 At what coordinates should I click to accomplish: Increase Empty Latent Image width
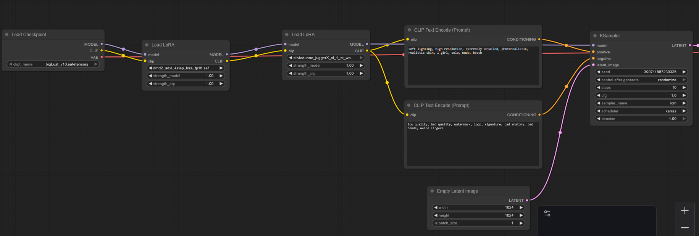(x=521, y=207)
